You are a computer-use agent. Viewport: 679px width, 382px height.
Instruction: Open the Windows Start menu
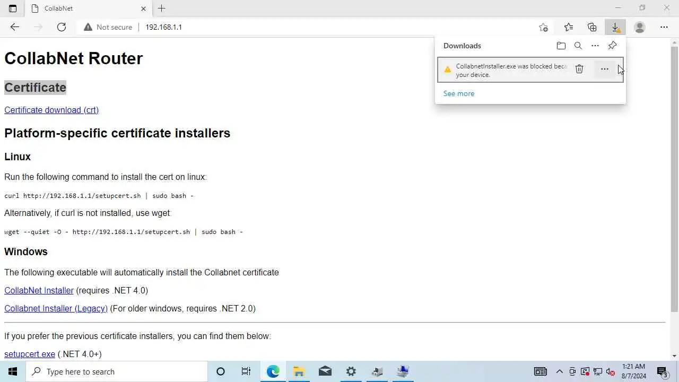click(13, 371)
